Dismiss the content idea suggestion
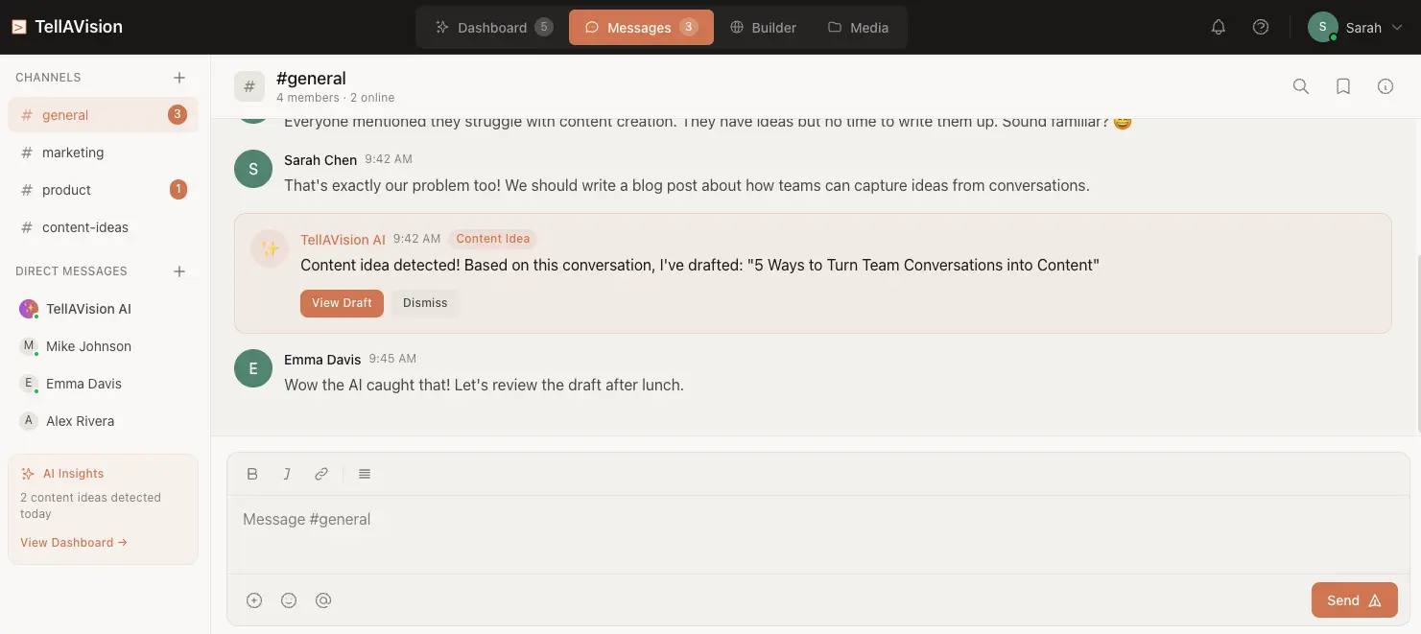 (425, 303)
